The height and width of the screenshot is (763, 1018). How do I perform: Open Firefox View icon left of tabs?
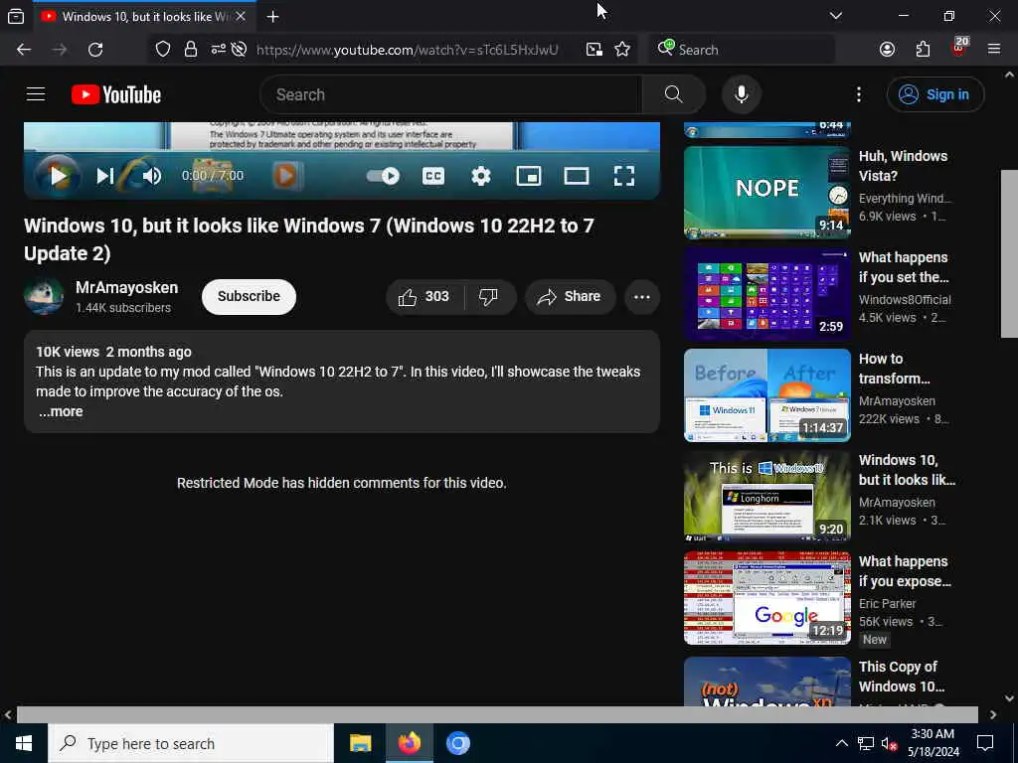(x=16, y=17)
